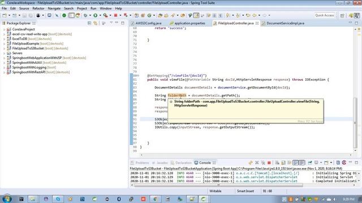This screenshot has width=362, height=203.
Task: Open the Declaration view tab
Action: pyautogui.click(x=181, y=163)
